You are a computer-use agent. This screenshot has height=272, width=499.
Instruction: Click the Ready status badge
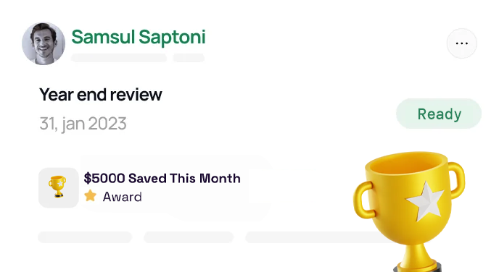[x=439, y=114]
